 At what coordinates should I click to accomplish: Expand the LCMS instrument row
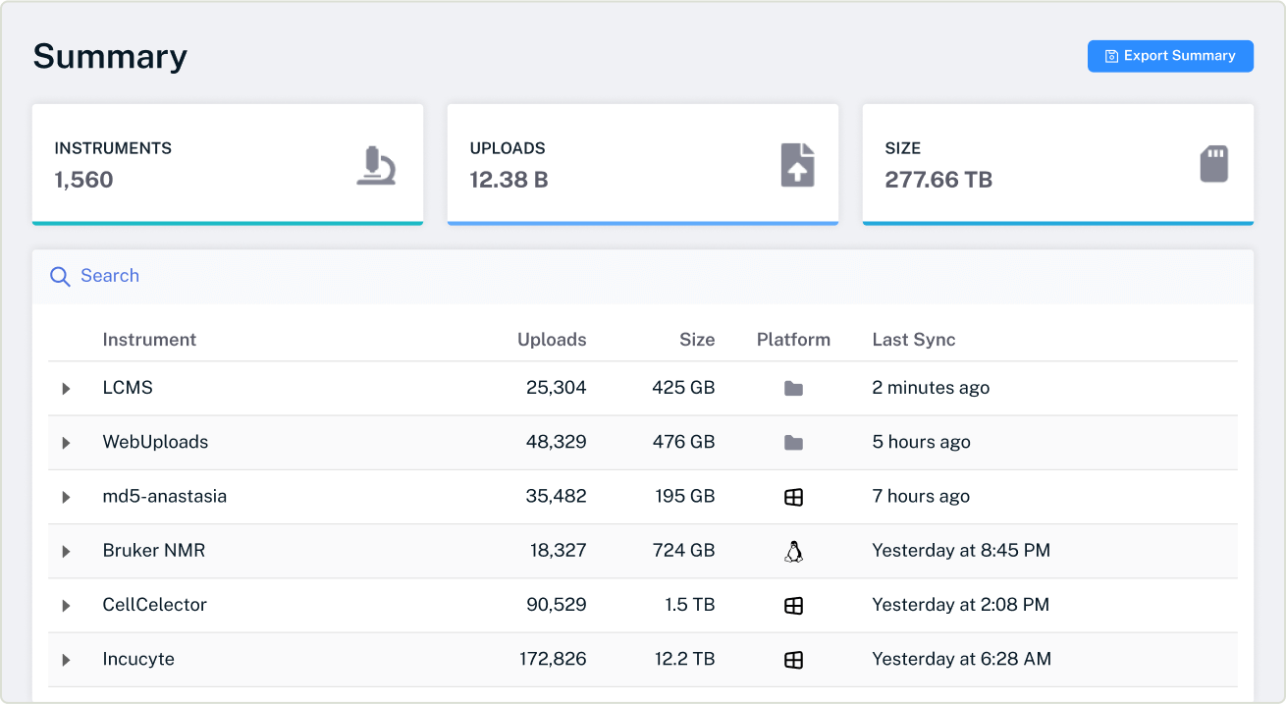coord(67,388)
